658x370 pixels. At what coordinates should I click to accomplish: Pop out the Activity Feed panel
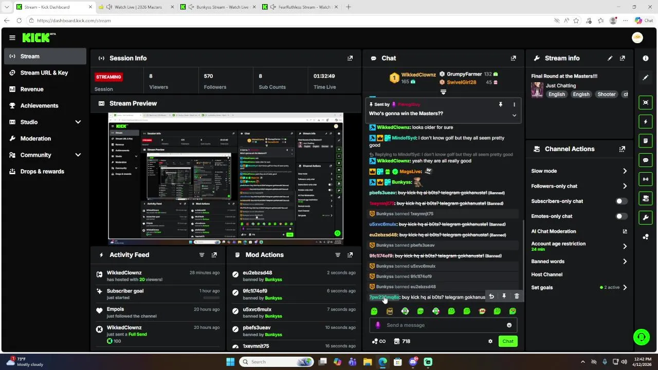214,255
